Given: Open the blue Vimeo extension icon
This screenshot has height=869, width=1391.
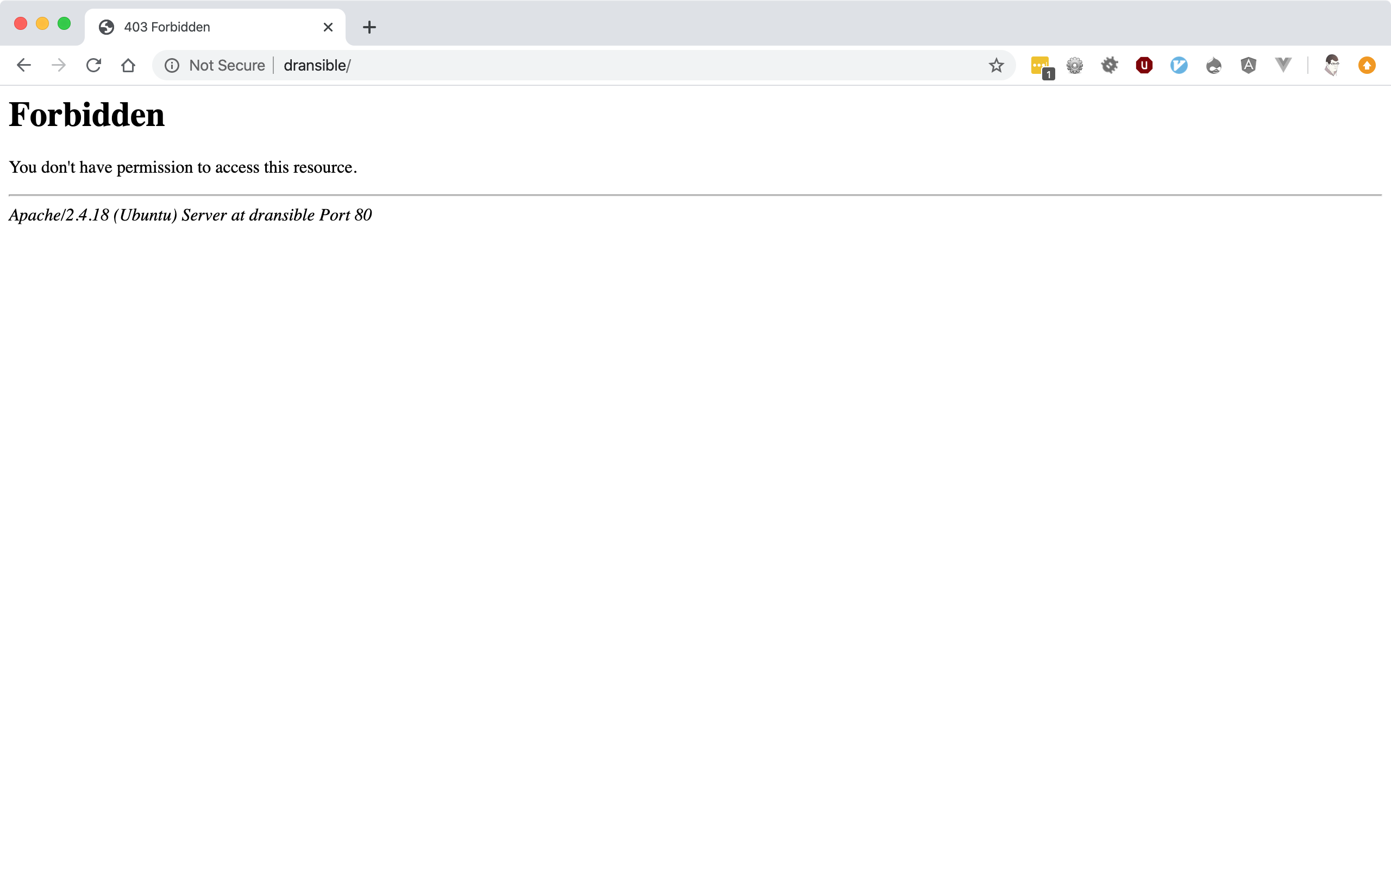Looking at the screenshot, I should point(1179,66).
